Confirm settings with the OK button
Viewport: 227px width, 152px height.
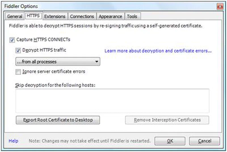point(170,141)
